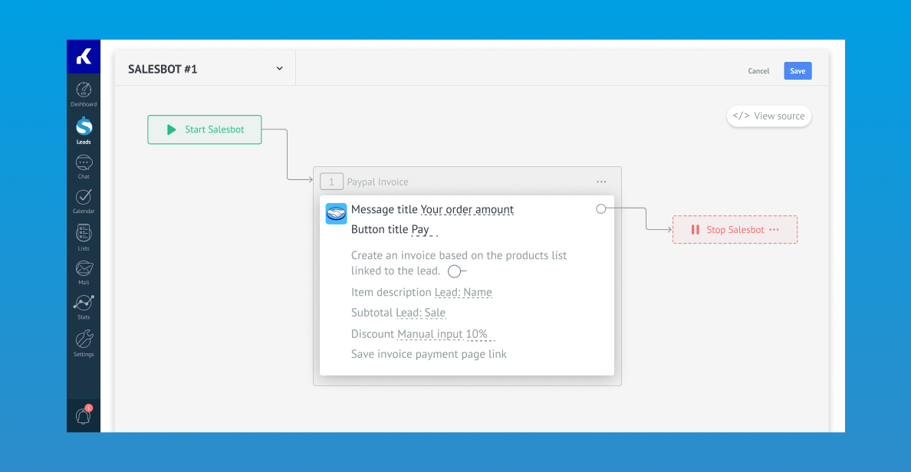
Task: Edit the Message title Your order amount
Action: tap(467, 210)
